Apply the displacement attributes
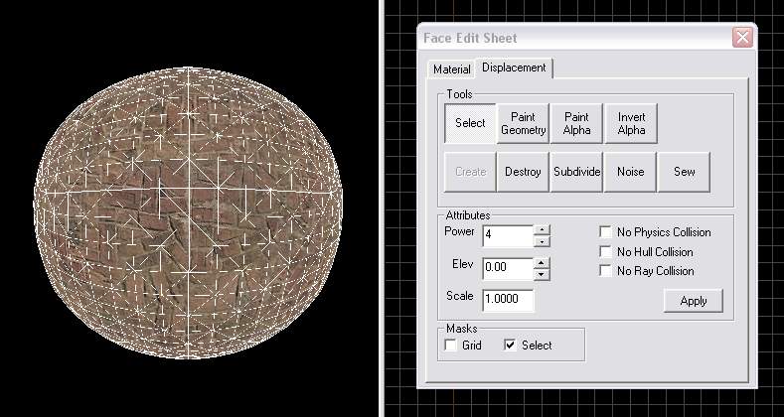 693,301
